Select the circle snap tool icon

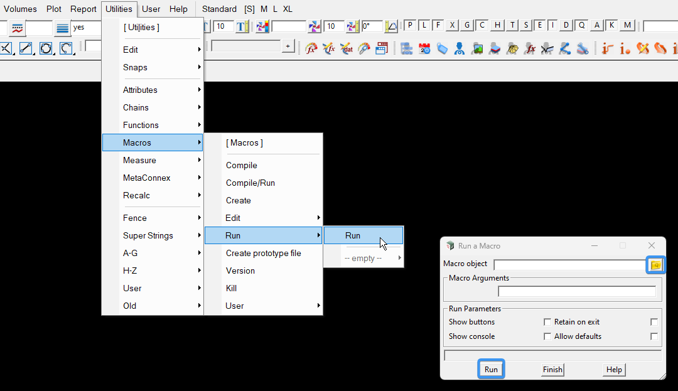45,48
